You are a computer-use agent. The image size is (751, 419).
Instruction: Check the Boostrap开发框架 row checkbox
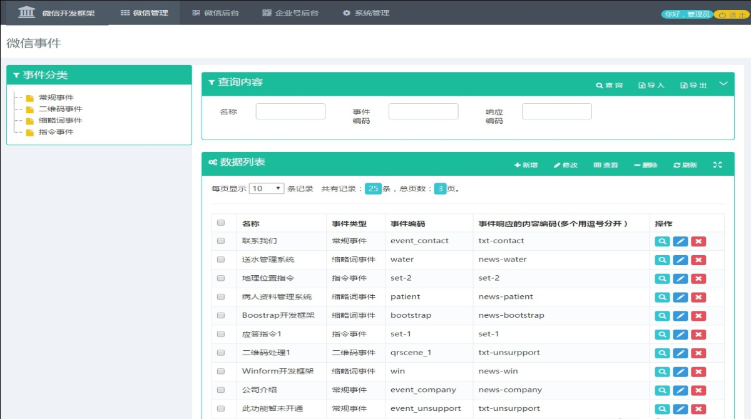(x=221, y=315)
